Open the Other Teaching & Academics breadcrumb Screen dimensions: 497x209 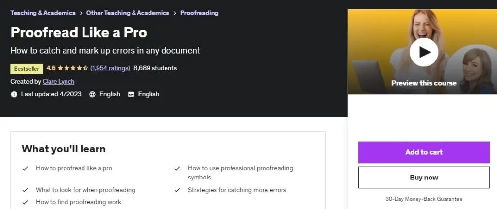click(x=128, y=13)
